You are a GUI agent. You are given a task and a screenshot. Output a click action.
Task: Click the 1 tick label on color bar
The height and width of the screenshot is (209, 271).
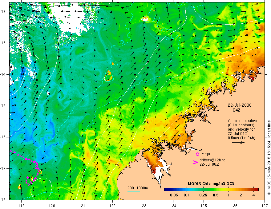[x=228, y=195]
